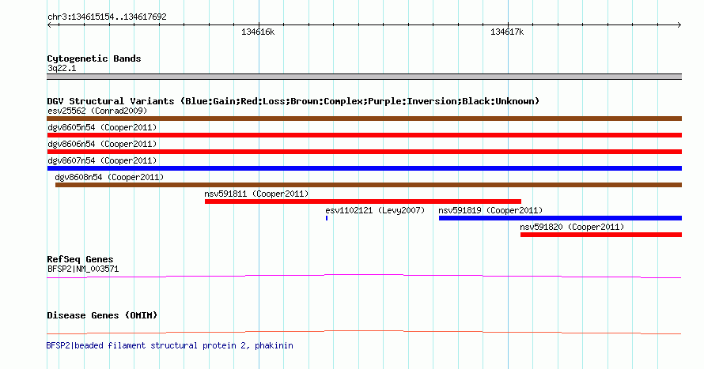This screenshot has width=704, height=369.
Task: Click the left arrow of the coordinate ruler
Action: [x=50, y=24]
